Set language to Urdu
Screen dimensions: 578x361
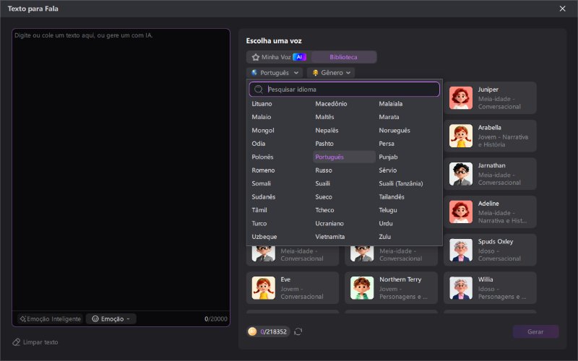386,223
